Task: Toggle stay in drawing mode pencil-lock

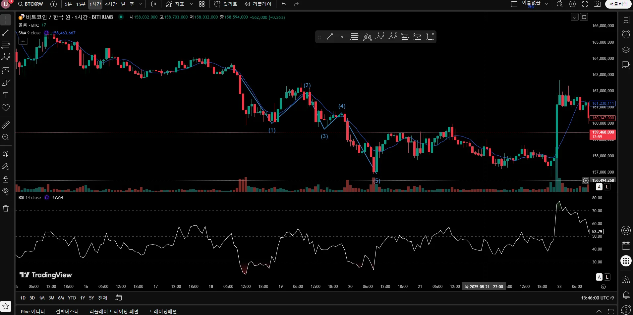Action: 6,167
